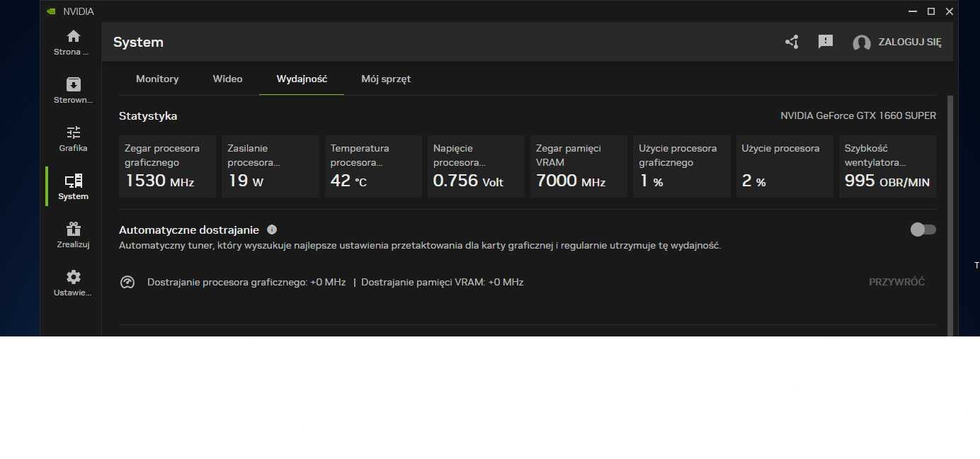Minimize the NVIDIA window

tap(912, 11)
